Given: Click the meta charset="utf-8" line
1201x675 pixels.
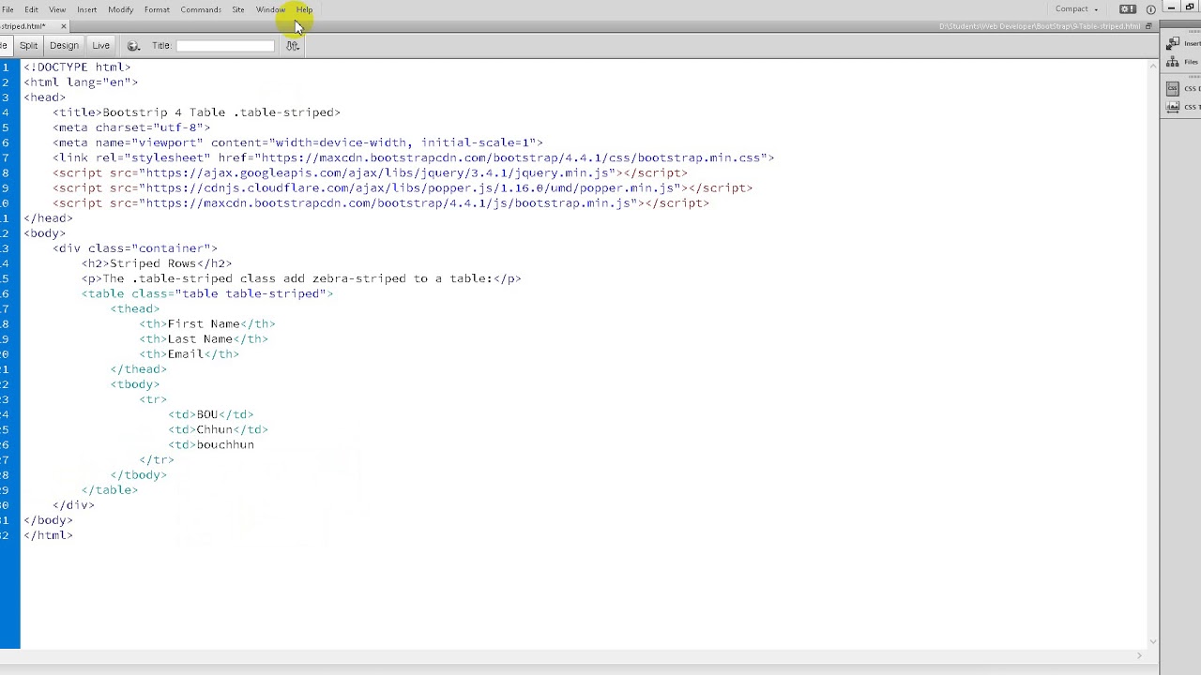Looking at the screenshot, I should coord(131,127).
